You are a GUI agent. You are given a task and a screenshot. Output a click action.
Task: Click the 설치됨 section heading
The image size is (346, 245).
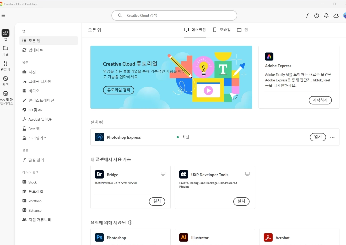pos(97,122)
